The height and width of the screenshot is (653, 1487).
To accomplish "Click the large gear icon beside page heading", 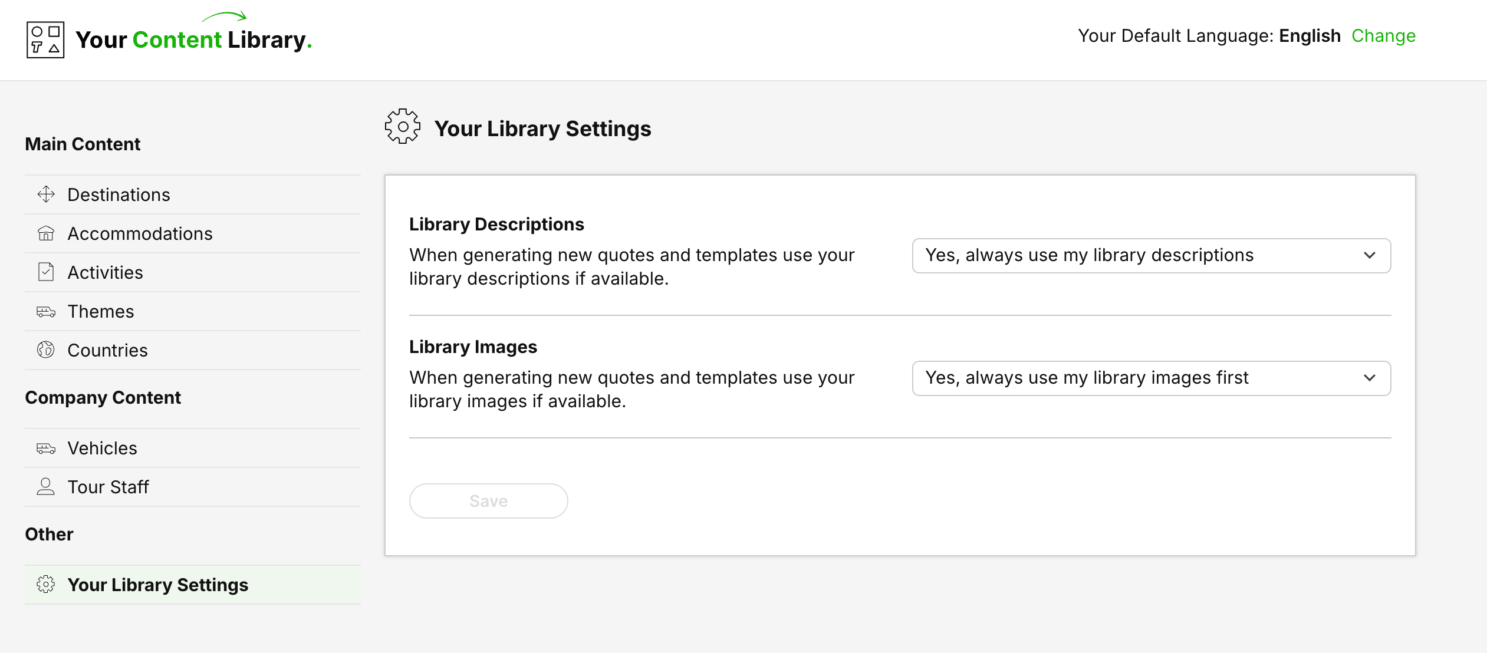I will point(403,126).
